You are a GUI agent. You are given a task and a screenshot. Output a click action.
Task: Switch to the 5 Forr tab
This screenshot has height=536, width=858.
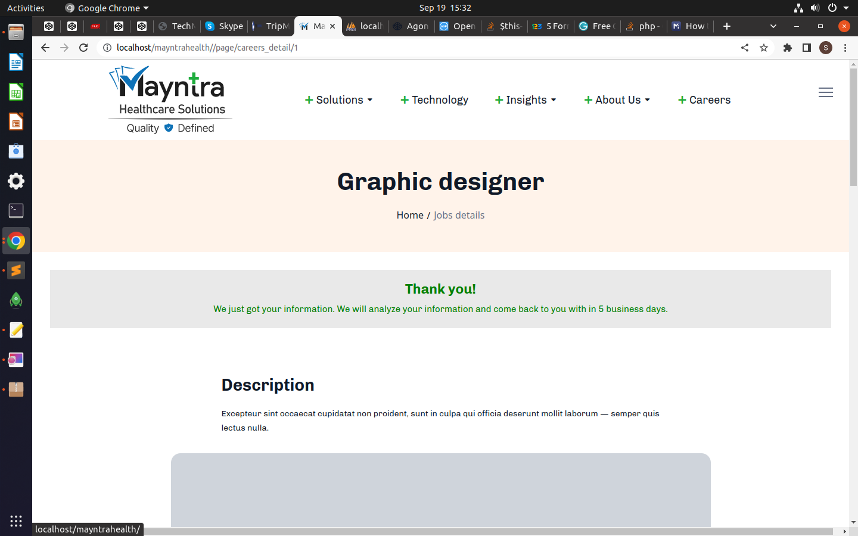[x=551, y=26]
